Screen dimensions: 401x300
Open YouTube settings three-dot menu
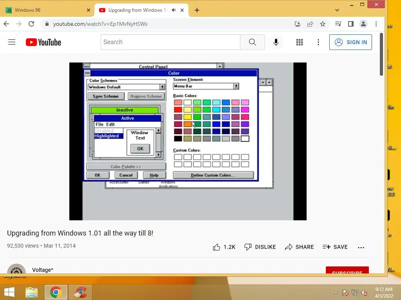[318, 42]
